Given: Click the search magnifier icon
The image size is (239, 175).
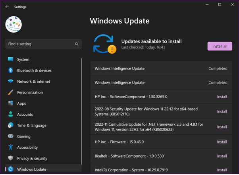Looking at the screenshot, I should tap(77, 44).
